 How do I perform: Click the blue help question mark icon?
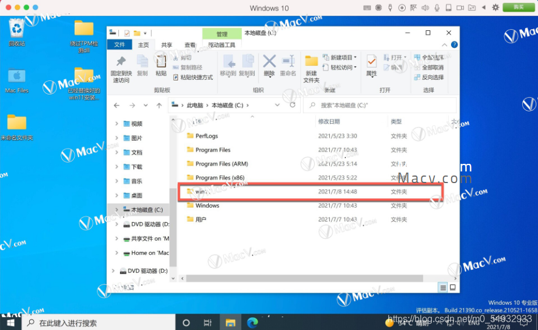(x=454, y=44)
